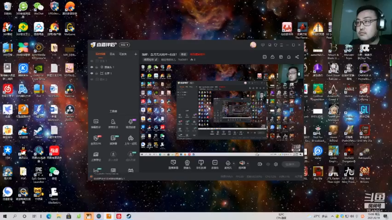This screenshot has width=392, height=220.
Task: Add phone casting source in bottom toolbar
Action: [x=201, y=164]
